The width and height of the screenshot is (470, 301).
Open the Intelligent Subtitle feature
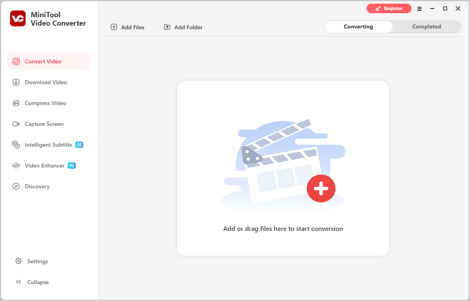[x=49, y=145]
